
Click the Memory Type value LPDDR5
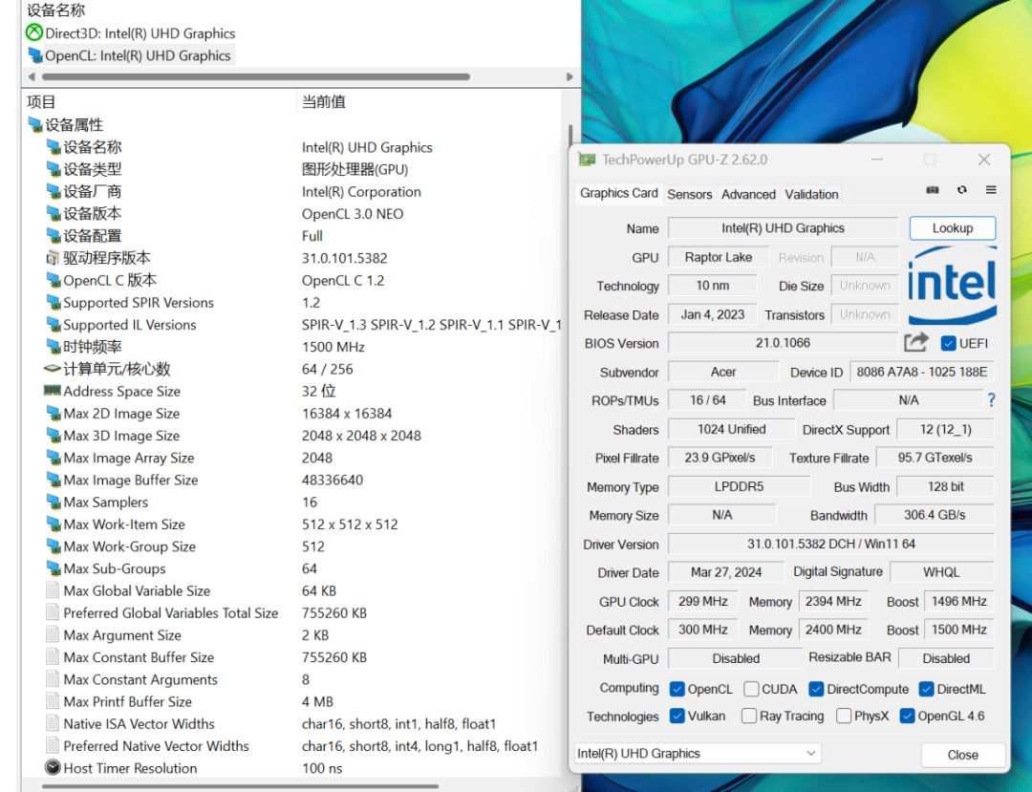(x=739, y=487)
